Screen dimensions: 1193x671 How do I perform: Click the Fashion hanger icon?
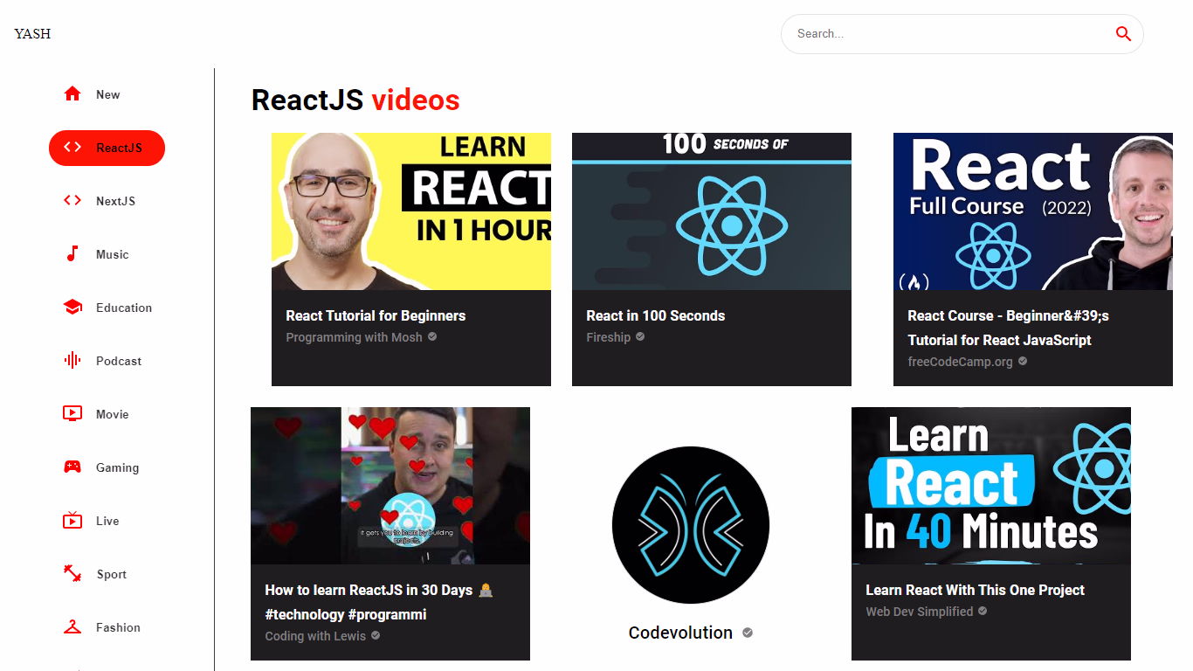(72, 627)
